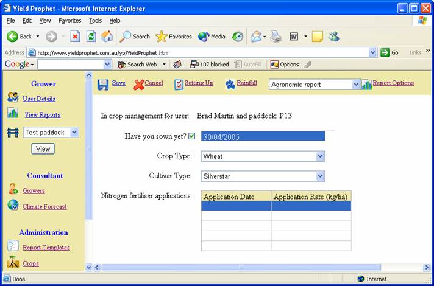Open Setting Up checklist icon

point(179,84)
